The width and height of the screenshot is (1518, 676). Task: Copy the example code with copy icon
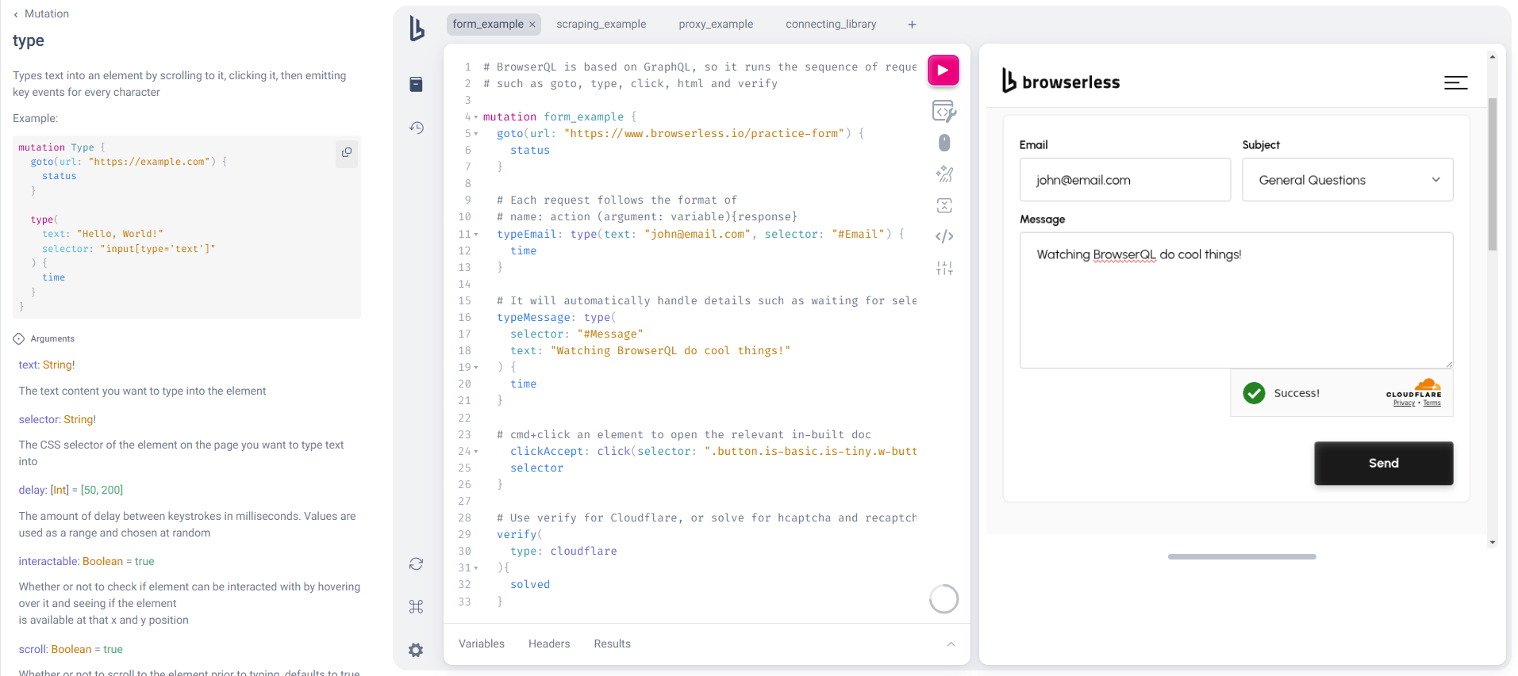(x=347, y=152)
